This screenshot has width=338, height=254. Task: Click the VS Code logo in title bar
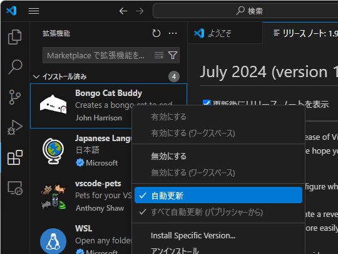click(11, 11)
